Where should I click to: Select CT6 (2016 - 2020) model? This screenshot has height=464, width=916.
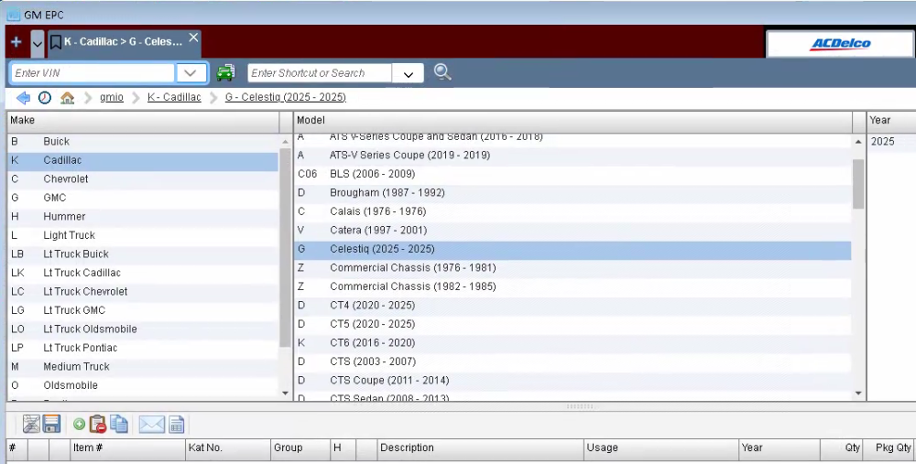(572, 342)
